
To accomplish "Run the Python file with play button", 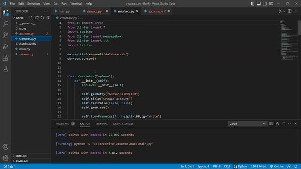I will (x=280, y=11).
